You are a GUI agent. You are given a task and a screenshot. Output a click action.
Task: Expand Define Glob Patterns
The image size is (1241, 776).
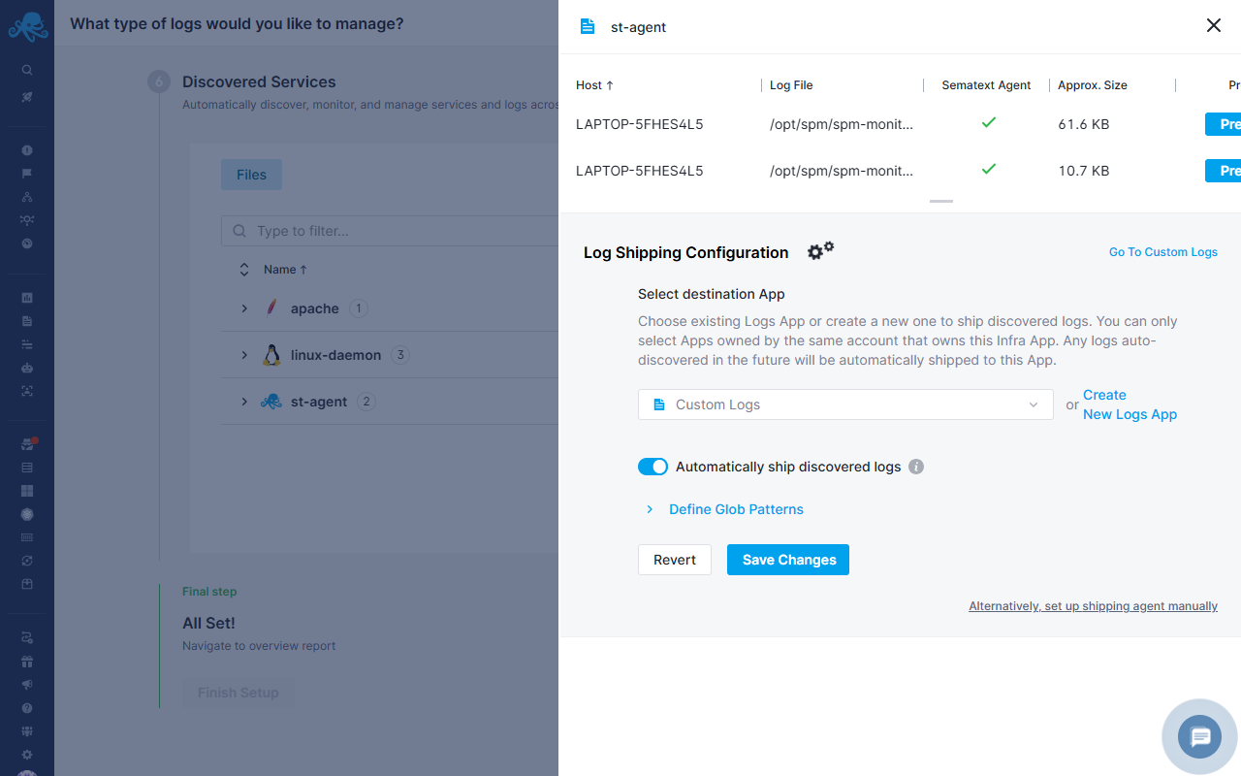tap(735, 508)
